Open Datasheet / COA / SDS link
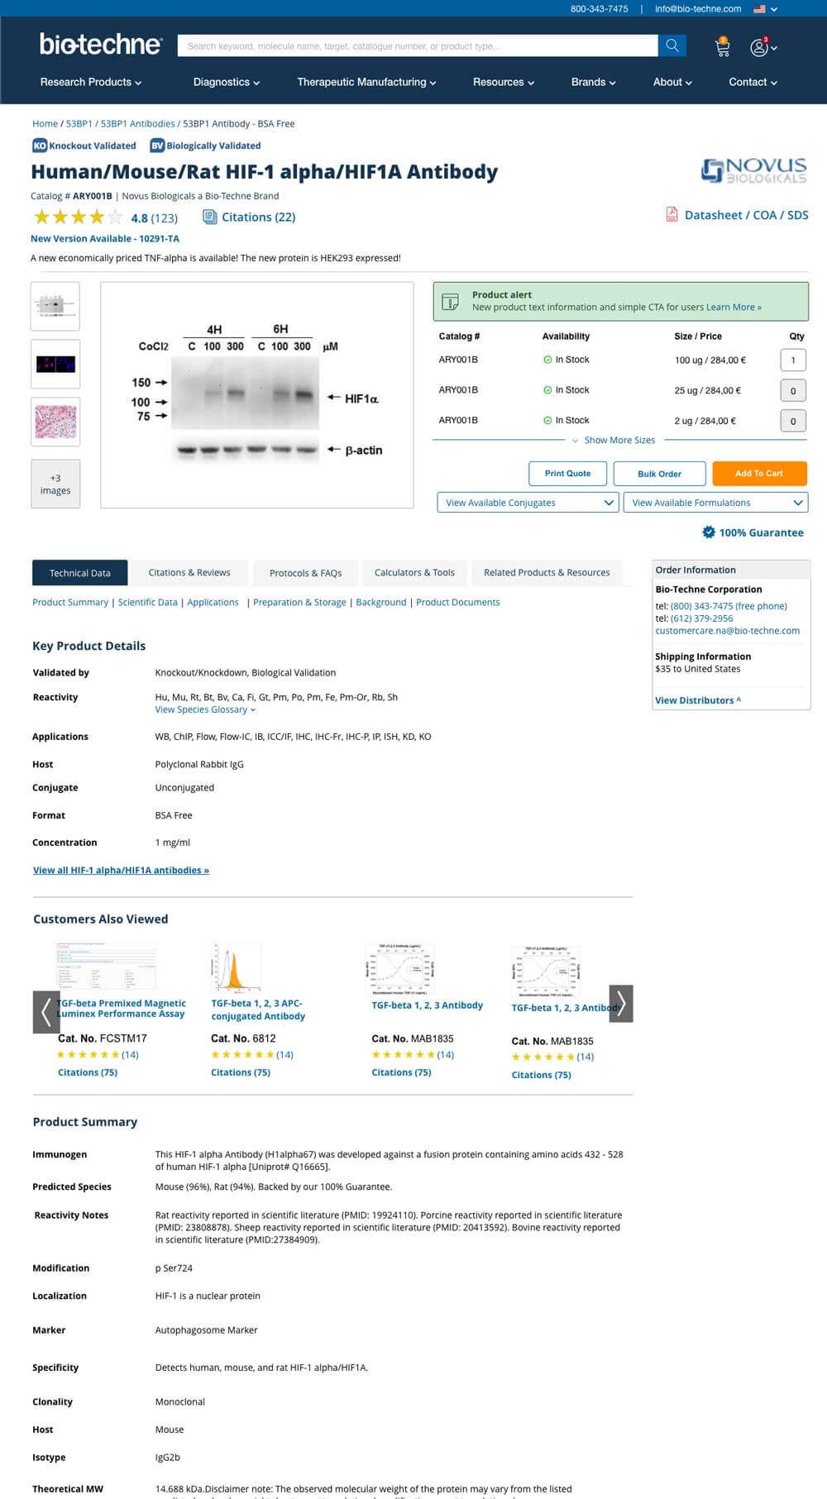This screenshot has height=1499, width=827. point(746,215)
